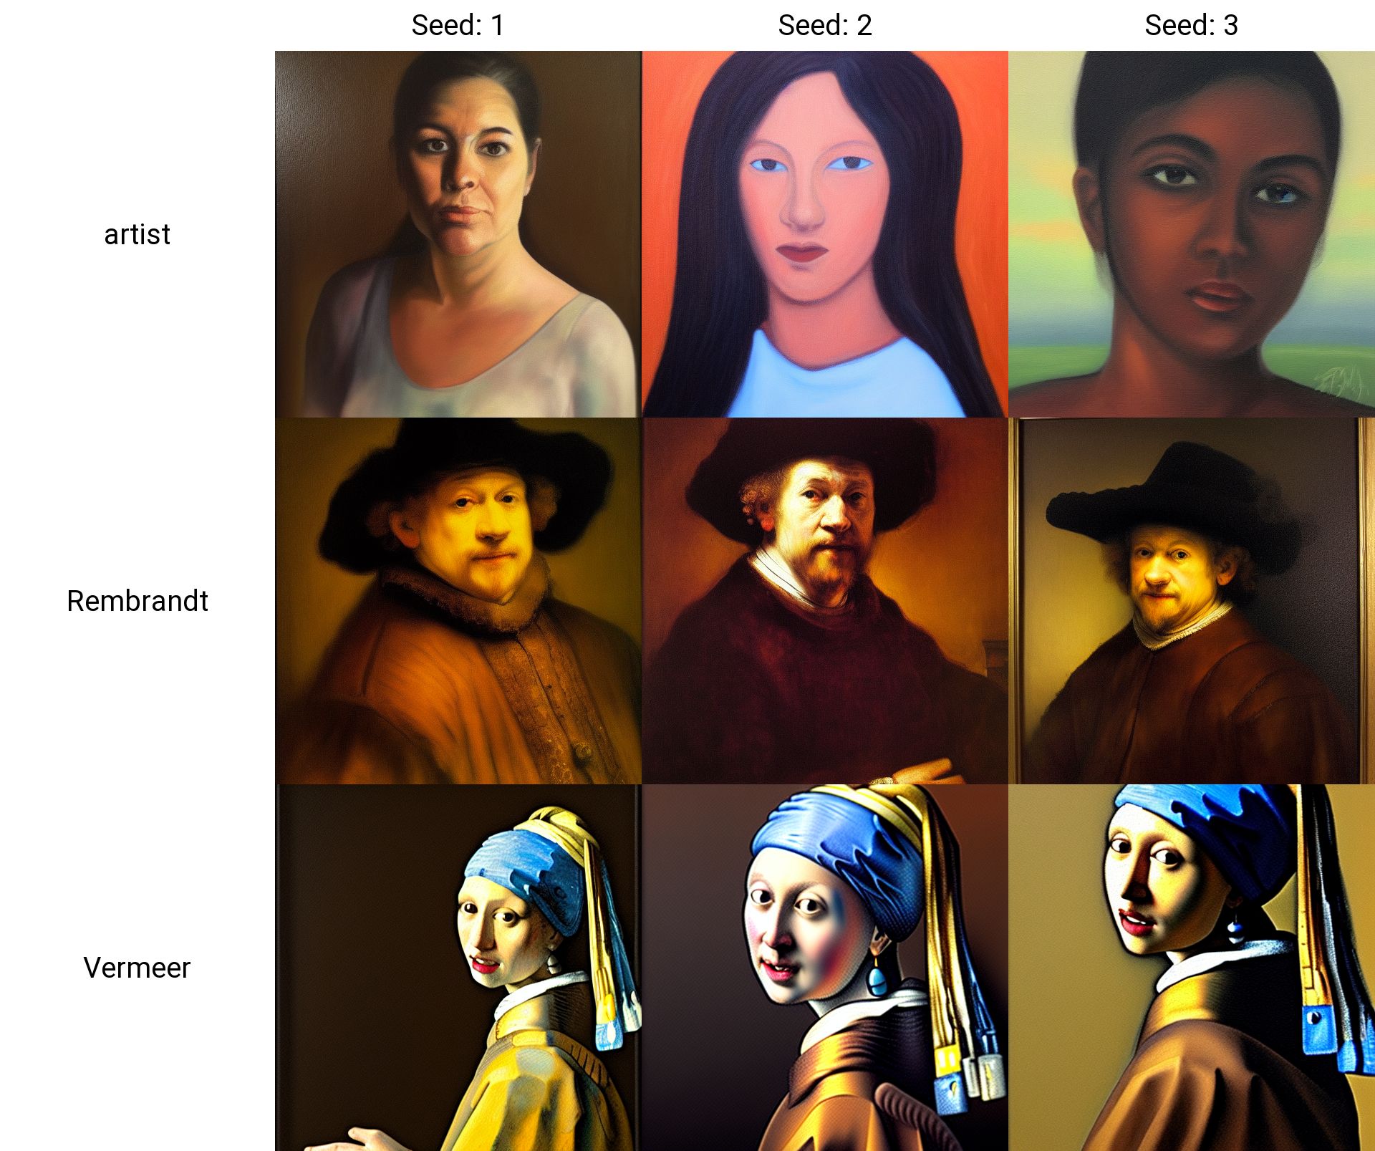
Task: Open the artist Seed 3 portrait
Action: pos(1191,234)
